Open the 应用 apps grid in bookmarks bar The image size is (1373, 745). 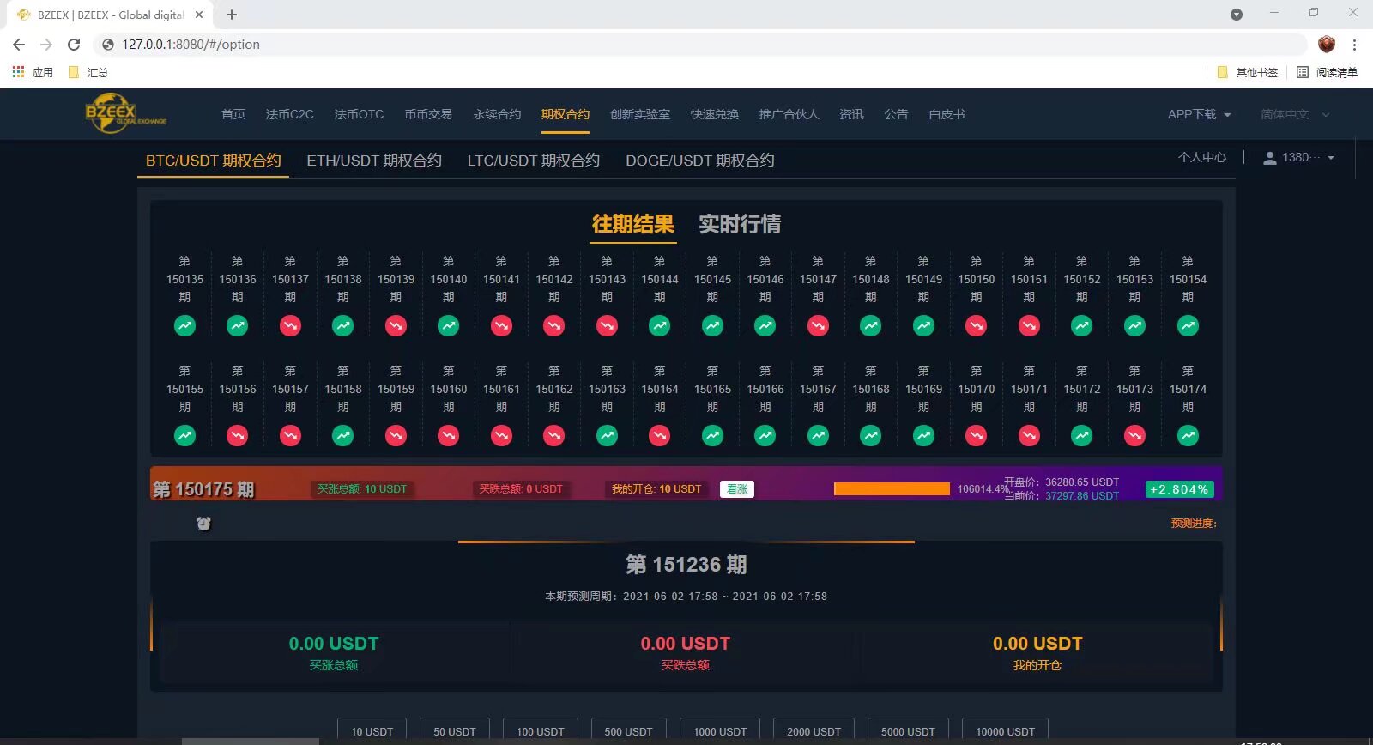coord(33,72)
